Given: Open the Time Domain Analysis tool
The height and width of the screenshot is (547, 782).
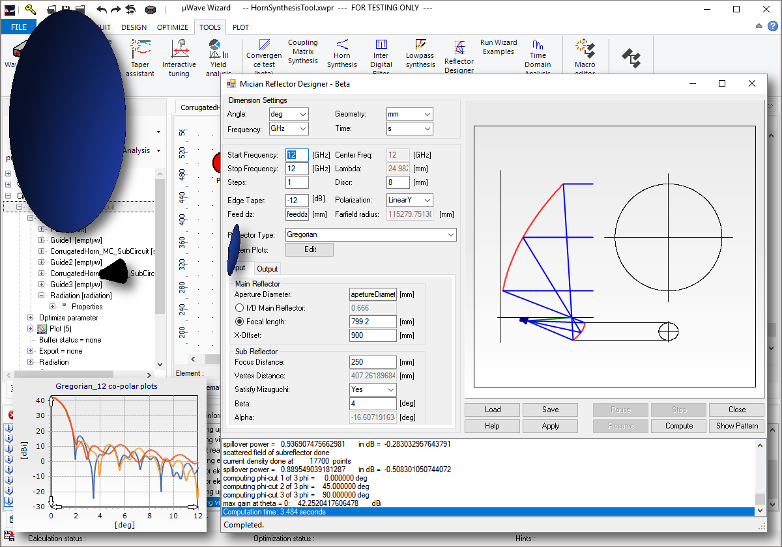Looking at the screenshot, I should coord(538,58).
